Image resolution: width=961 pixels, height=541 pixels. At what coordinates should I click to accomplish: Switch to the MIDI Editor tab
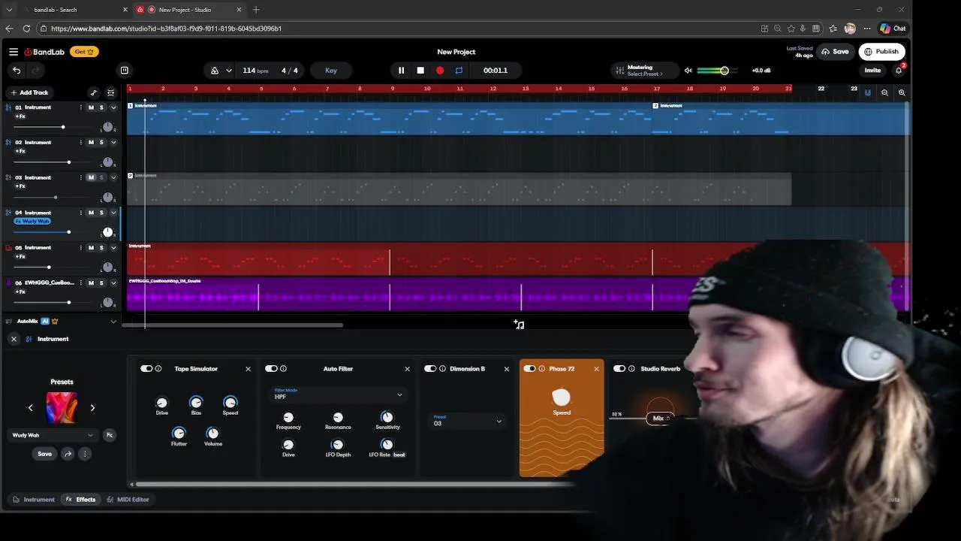coord(128,500)
